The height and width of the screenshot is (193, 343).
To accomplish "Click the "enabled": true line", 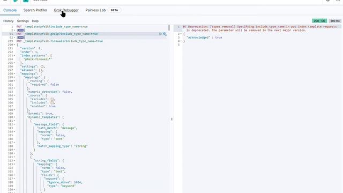I will coord(43,106).
